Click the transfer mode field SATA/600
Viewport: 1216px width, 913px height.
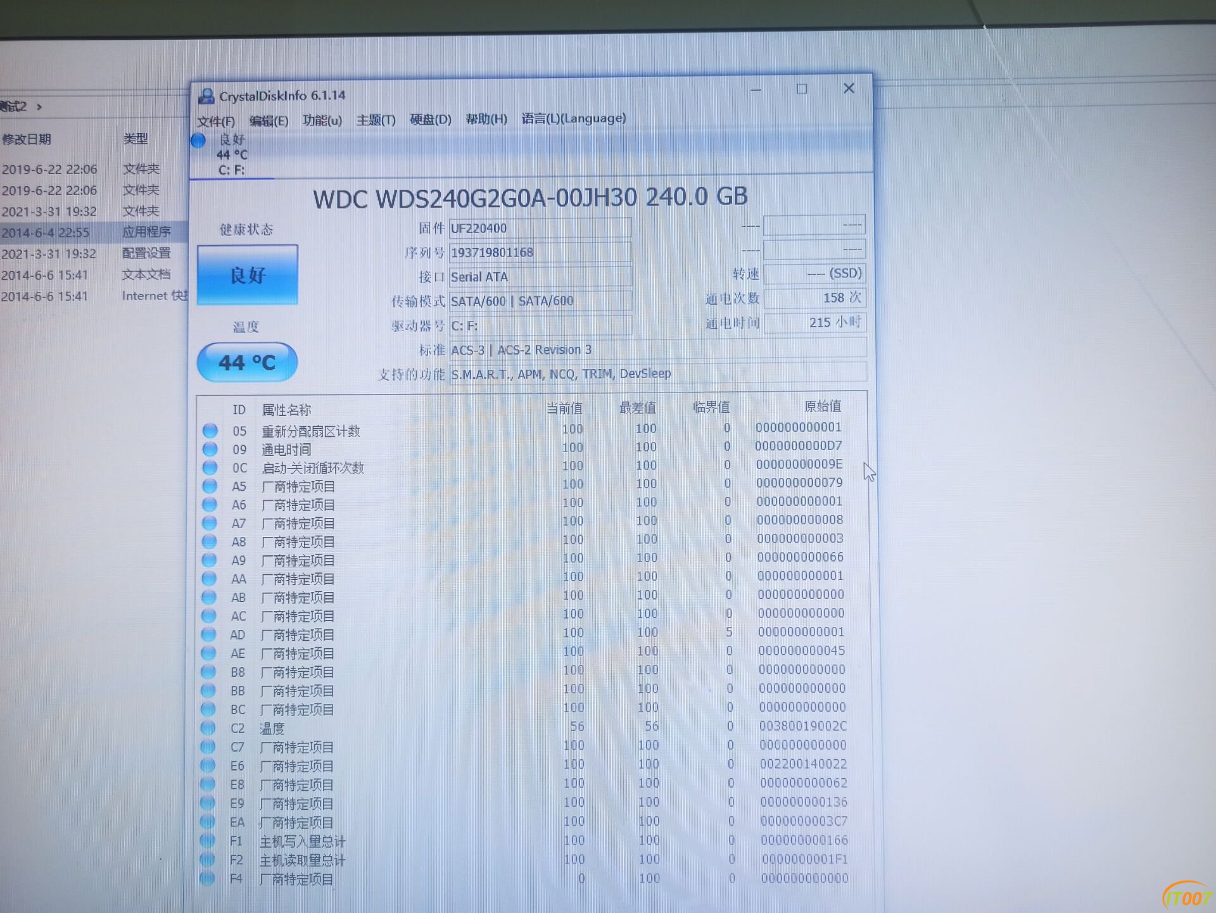[x=540, y=301]
